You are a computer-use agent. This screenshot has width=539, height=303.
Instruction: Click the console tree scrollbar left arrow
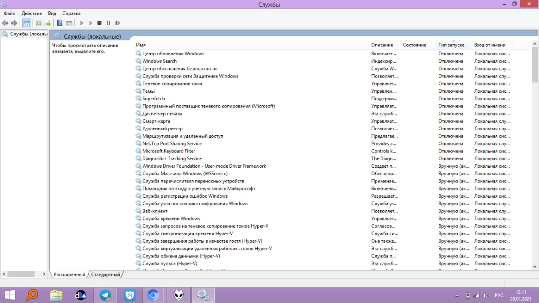[x=3, y=274]
